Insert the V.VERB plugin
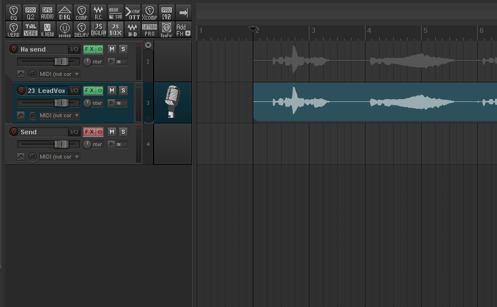Screen dimensions: 497x307 (x=47, y=30)
